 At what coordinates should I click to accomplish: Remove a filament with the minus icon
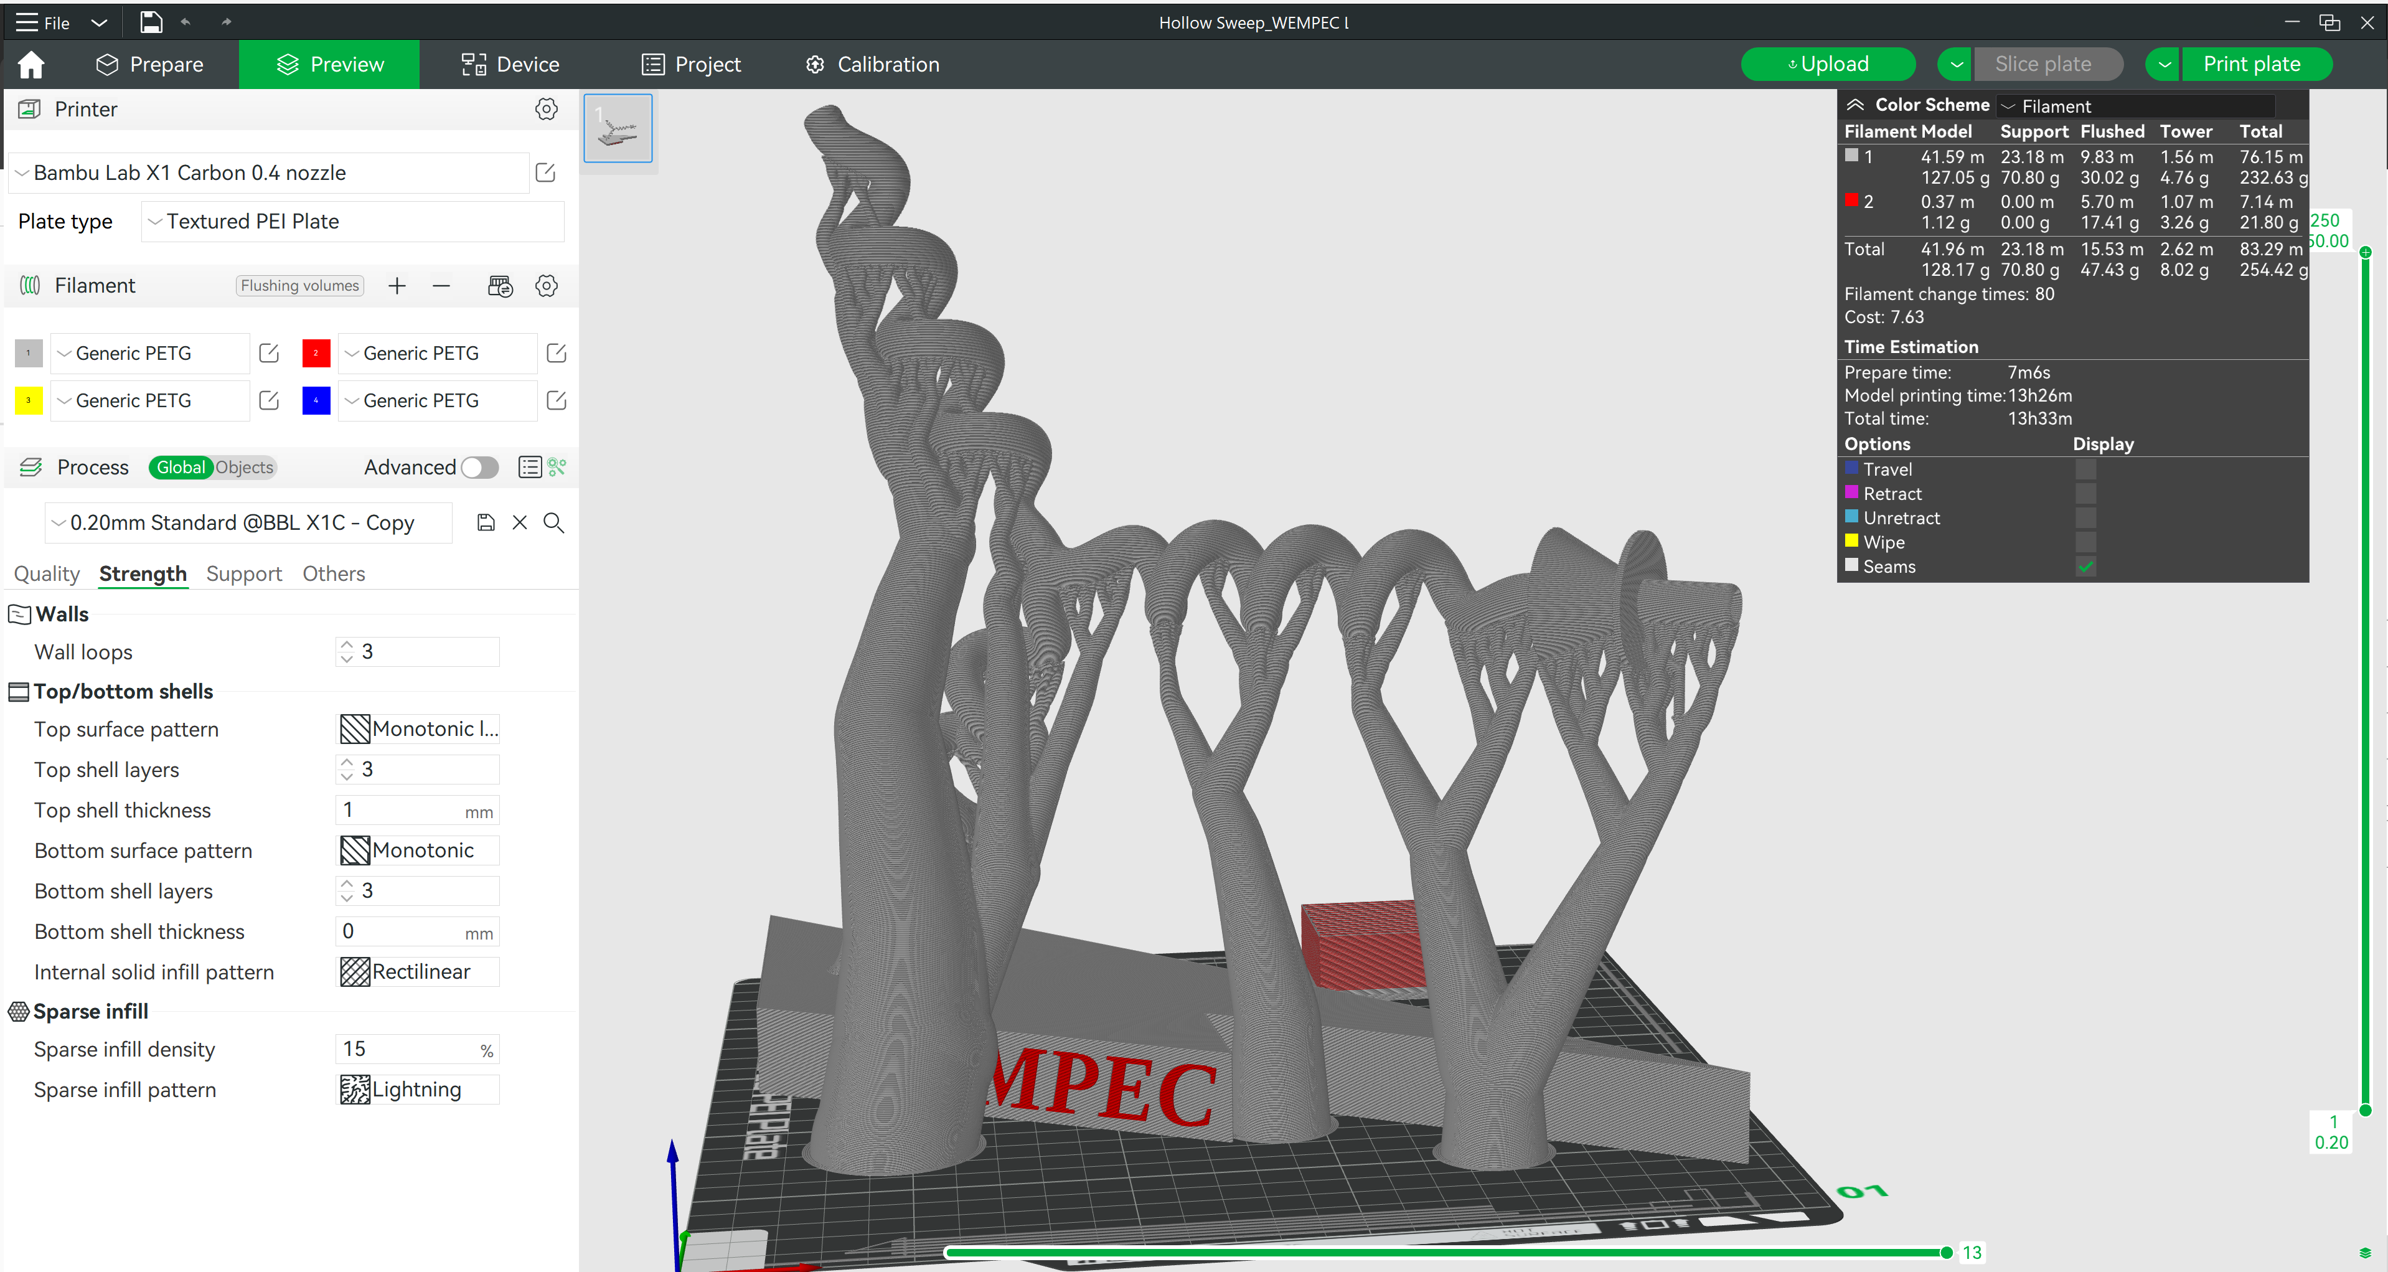coord(441,286)
